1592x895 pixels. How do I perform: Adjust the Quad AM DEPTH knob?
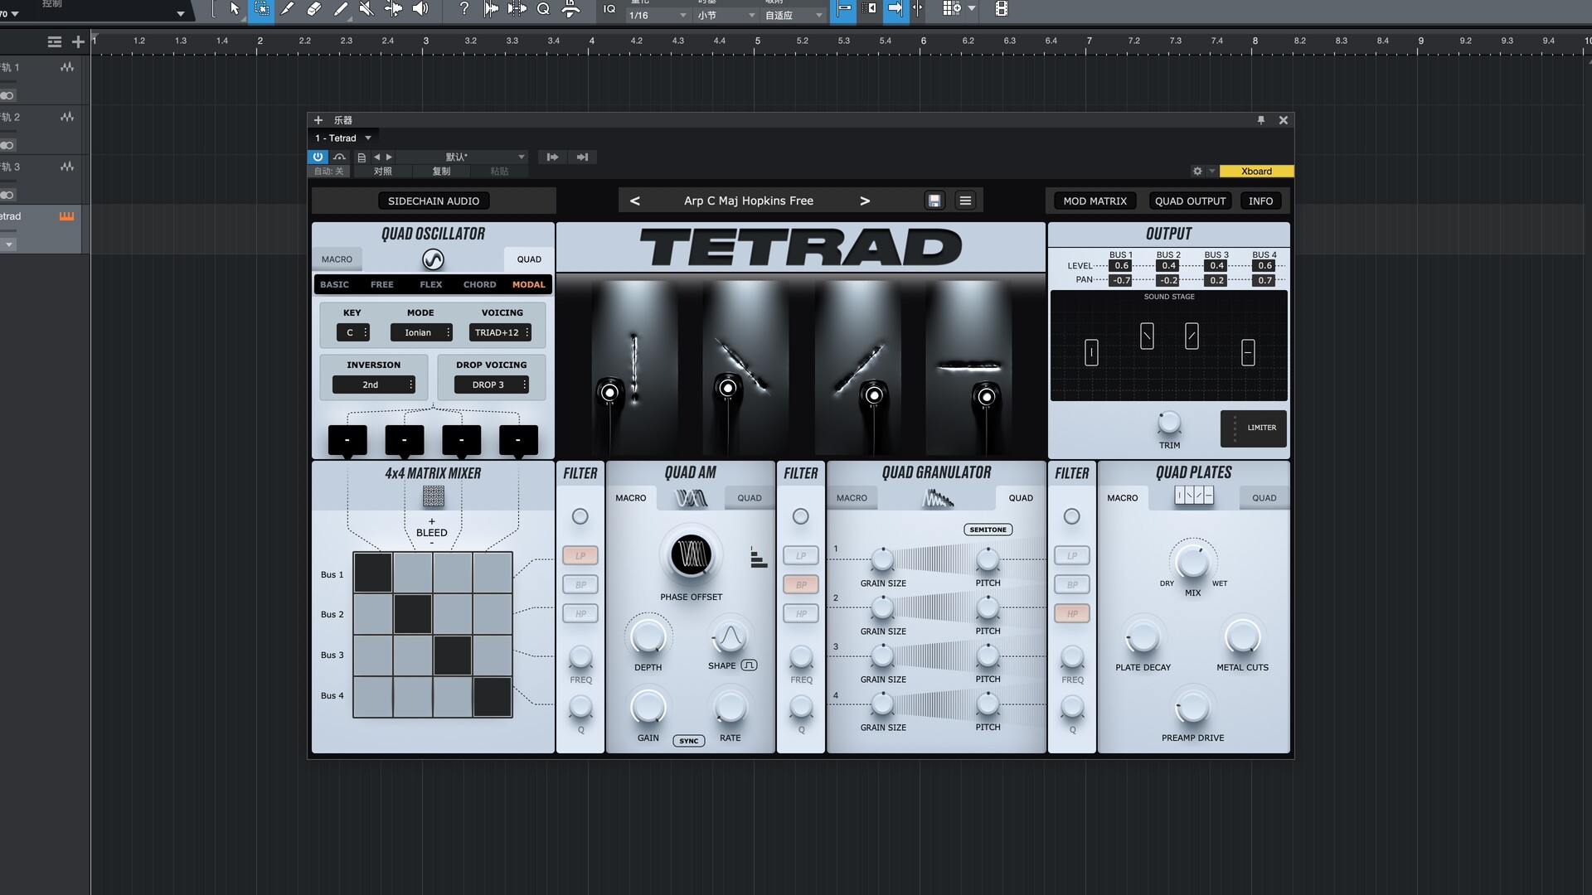648,637
